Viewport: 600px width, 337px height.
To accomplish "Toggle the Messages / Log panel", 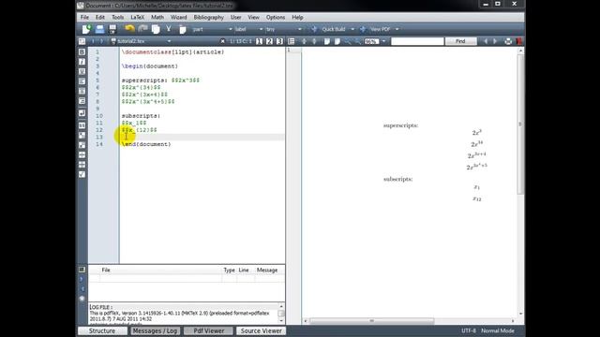I will (x=155, y=330).
